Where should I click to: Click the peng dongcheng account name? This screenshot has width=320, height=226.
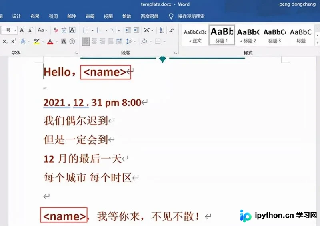(x=297, y=4)
